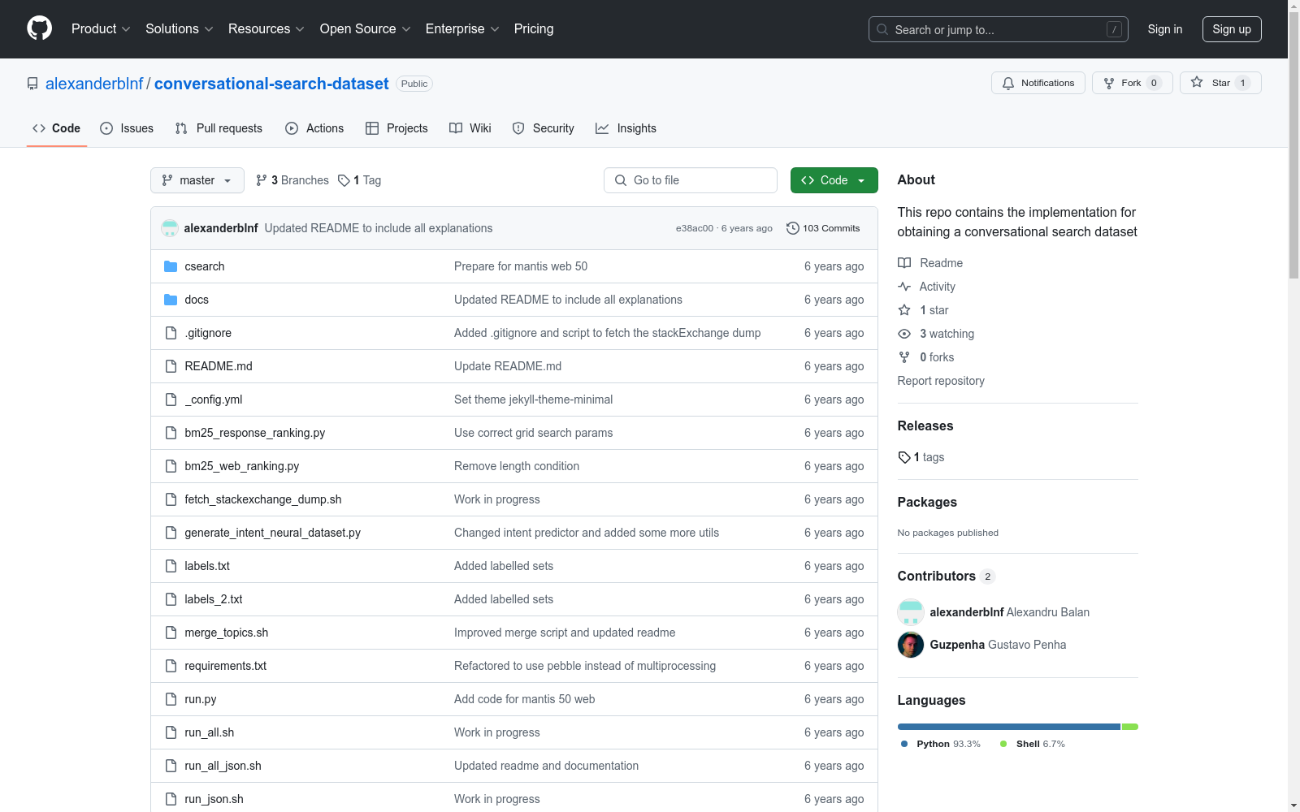Select the Code tab
Viewport: 1300px width, 812px height.
tap(57, 128)
